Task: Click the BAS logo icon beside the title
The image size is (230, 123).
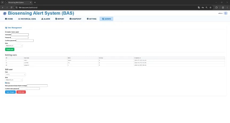Action: click(5, 13)
